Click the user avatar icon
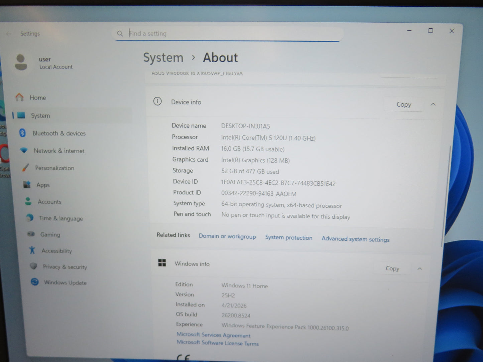This screenshot has width=483, height=362. point(21,62)
